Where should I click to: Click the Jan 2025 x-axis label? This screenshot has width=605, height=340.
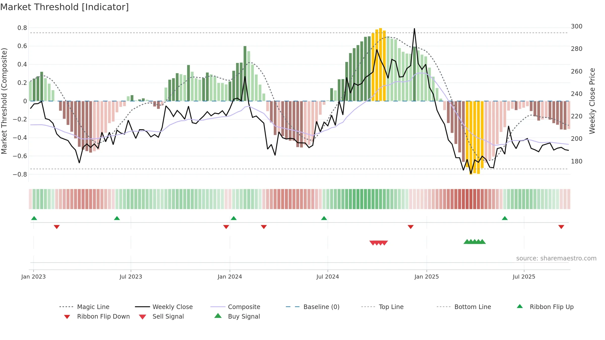427,277
